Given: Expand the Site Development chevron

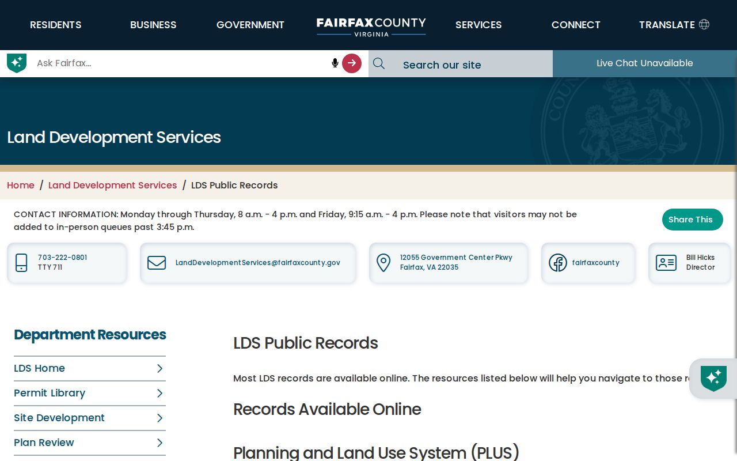Looking at the screenshot, I should [160, 418].
